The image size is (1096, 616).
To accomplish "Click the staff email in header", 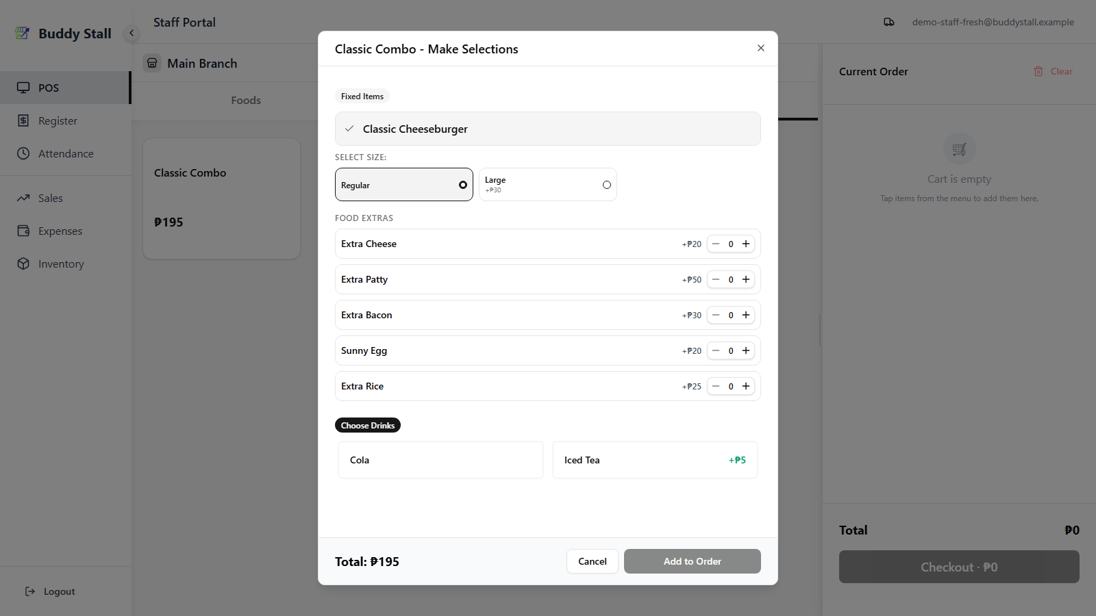I will (993, 22).
